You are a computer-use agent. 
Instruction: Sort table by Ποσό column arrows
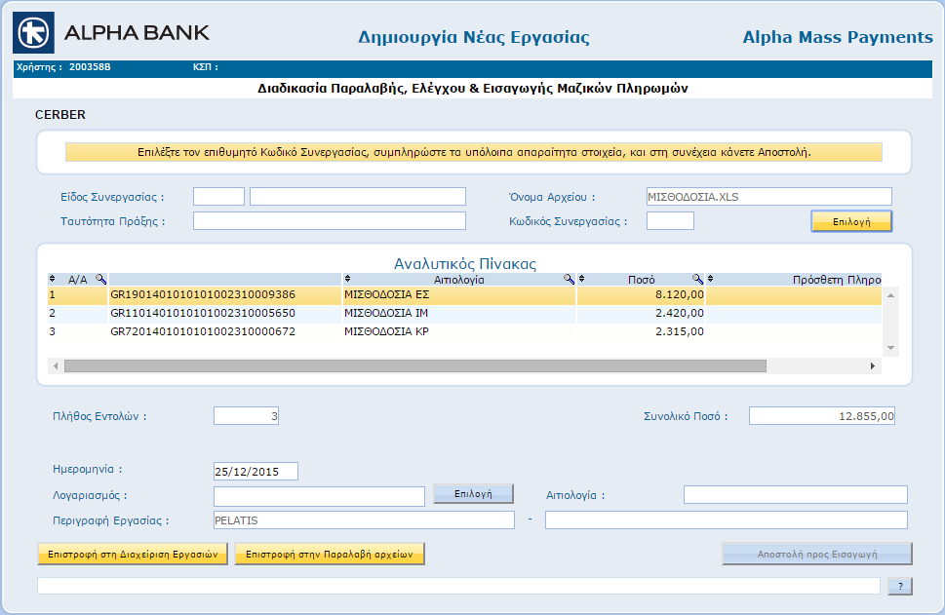point(581,279)
